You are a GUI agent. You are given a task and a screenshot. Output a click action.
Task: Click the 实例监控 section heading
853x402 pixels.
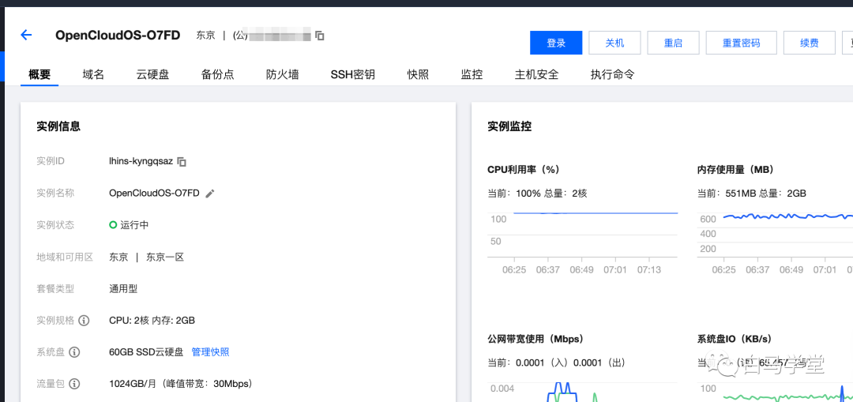(x=509, y=126)
